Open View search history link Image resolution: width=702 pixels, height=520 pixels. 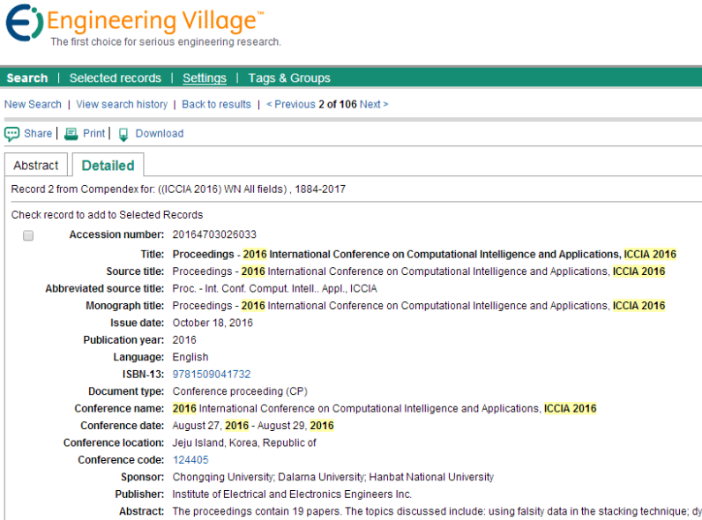[x=122, y=104]
